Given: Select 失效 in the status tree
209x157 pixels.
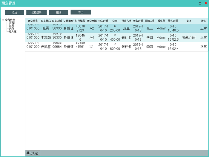Looking at the screenshot, I should coord(12,28).
